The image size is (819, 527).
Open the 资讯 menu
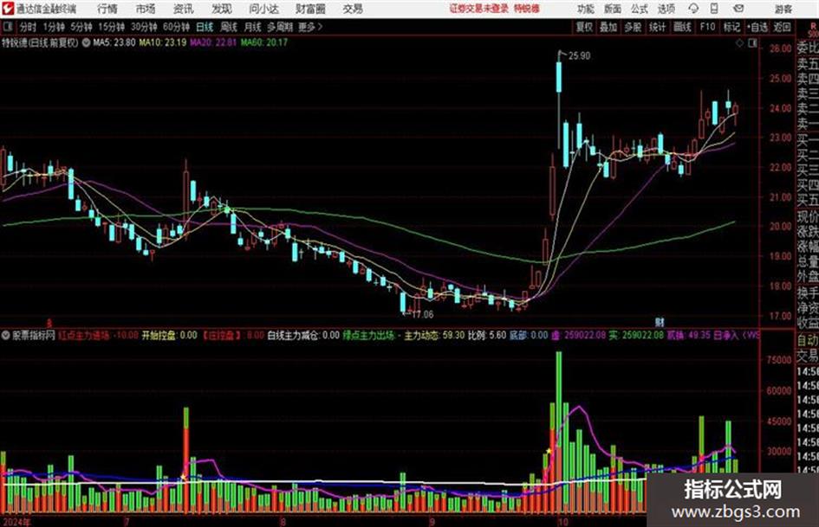pos(184,9)
